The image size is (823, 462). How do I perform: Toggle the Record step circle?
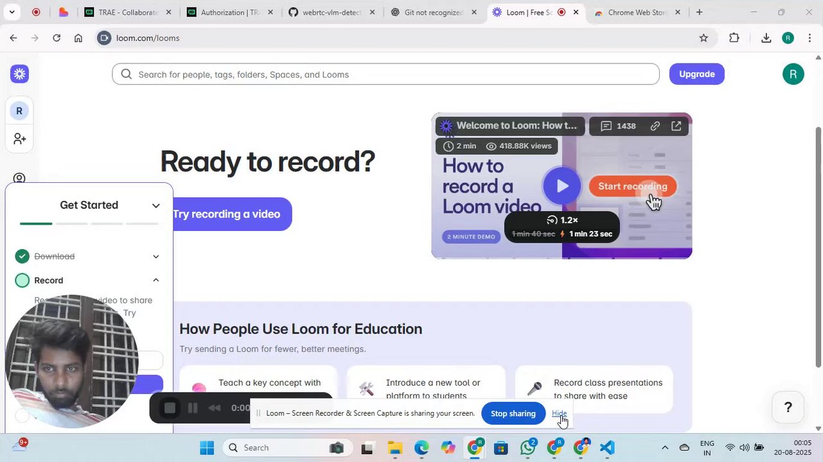tap(22, 280)
